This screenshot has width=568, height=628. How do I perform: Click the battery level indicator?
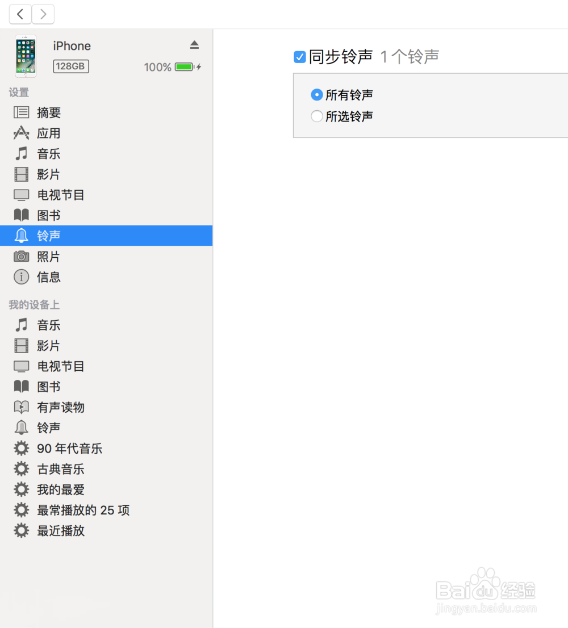tap(185, 67)
